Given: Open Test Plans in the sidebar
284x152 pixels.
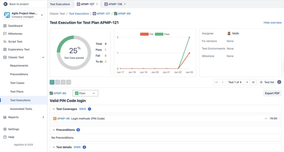Looking at the screenshot, I should [x=17, y=92].
